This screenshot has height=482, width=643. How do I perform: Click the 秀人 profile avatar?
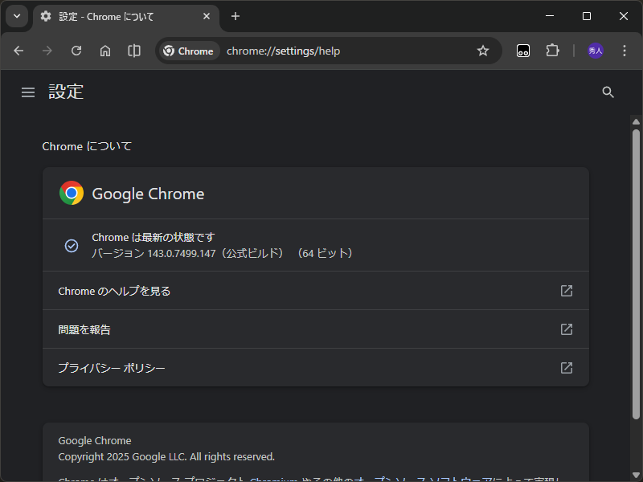point(595,51)
